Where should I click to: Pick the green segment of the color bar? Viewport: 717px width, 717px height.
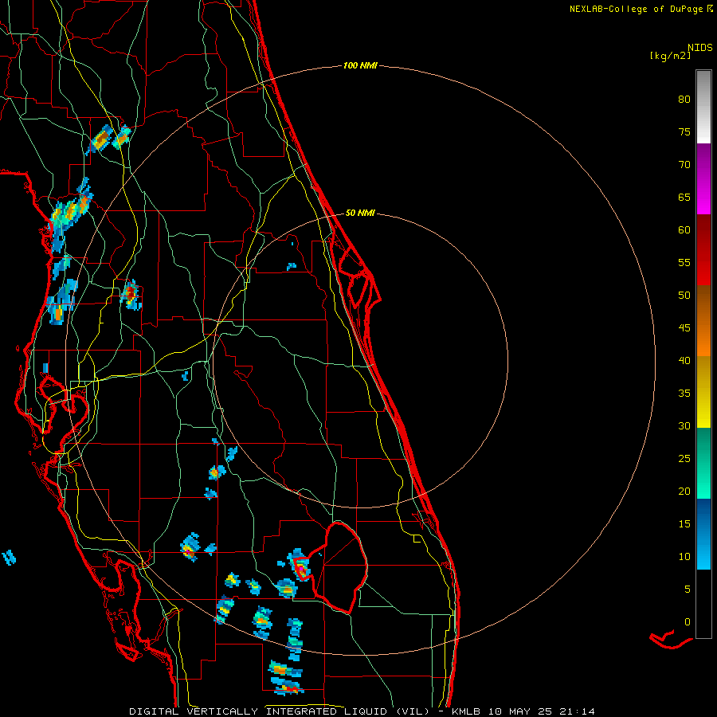[x=703, y=463]
